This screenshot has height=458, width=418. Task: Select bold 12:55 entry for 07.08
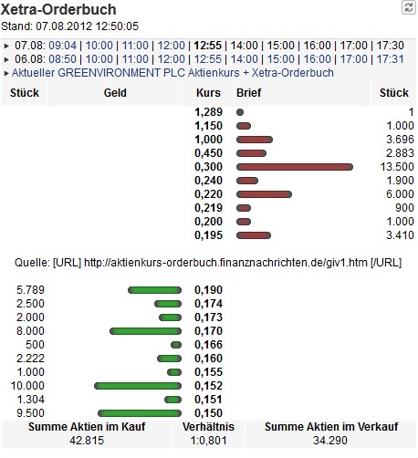[208, 46]
